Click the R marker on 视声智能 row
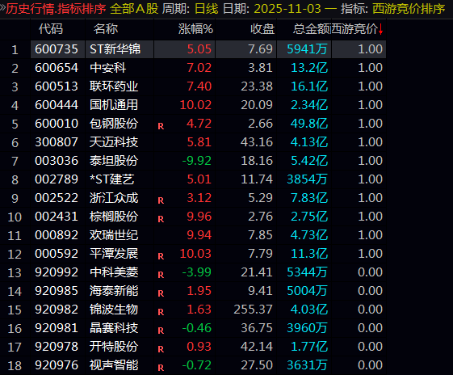 coord(161,368)
